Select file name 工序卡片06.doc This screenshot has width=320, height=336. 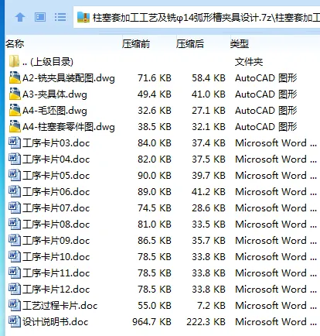(56, 192)
